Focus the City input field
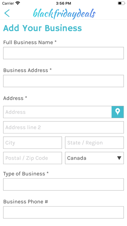This screenshot has height=226, width=127. click(32, 143)
